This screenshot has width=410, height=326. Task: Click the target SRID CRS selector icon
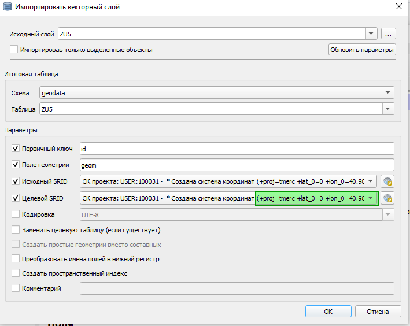click(387, 198)
